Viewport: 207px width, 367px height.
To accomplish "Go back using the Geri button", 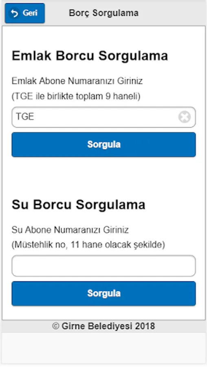I will pos(25,13).
